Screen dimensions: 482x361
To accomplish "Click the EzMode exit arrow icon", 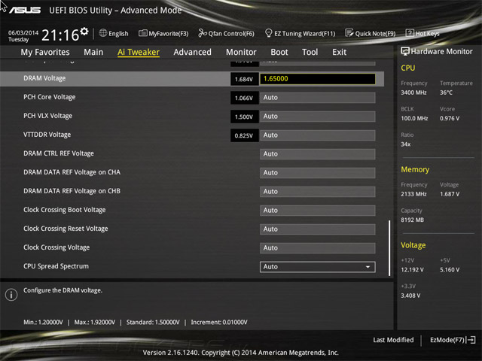I will [x=471, y=340].
